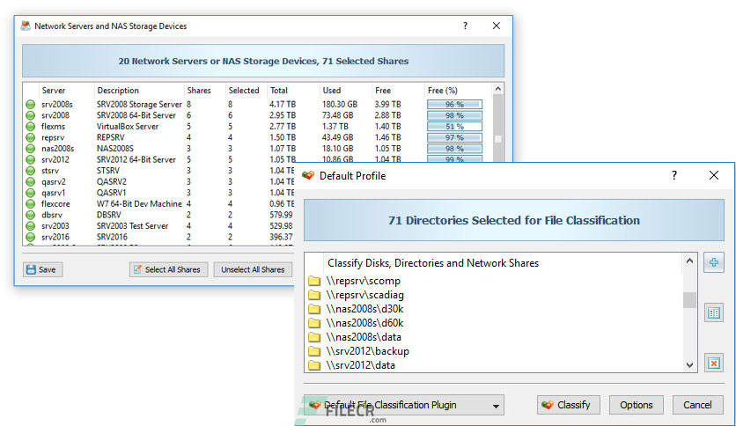Click the green status icon for srv2008s

(x=31, y=104)
